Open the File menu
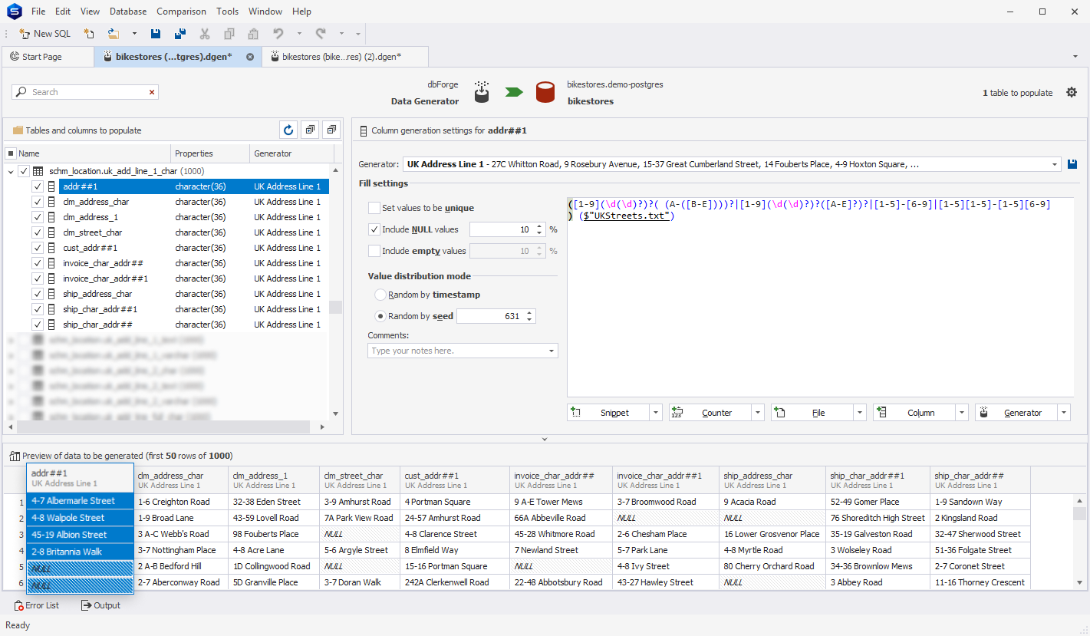Screen dimensions: 1090x636 click(x=38, y=12)
